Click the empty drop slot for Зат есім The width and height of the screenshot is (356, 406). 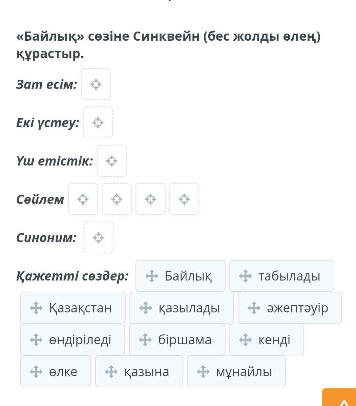coord(96,84)
